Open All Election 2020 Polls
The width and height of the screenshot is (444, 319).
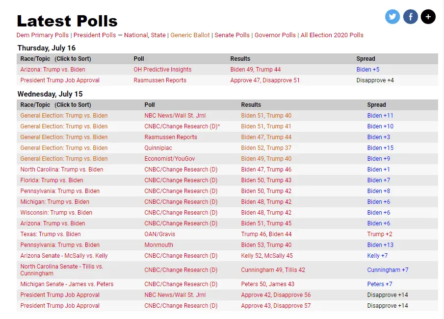[x=332, y=35]
